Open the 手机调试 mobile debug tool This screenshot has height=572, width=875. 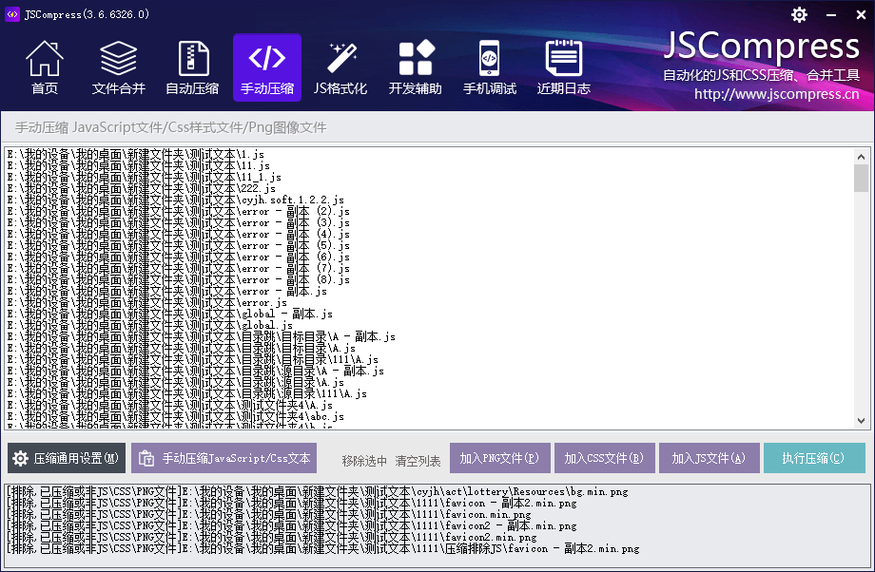click(x=490, y=67)
